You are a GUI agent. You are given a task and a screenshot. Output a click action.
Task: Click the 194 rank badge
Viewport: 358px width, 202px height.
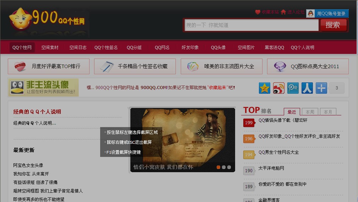(x=249, y=155)
